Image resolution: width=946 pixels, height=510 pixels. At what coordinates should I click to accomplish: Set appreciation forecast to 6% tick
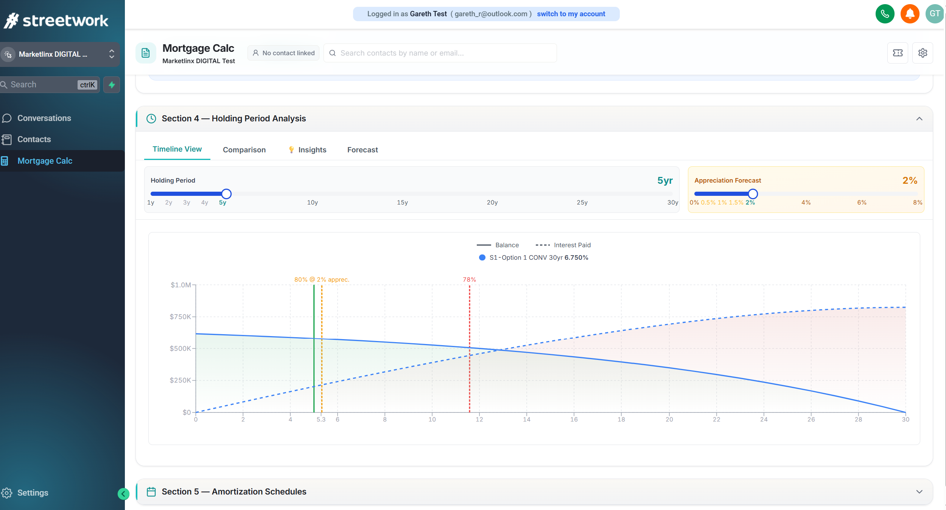862,203
